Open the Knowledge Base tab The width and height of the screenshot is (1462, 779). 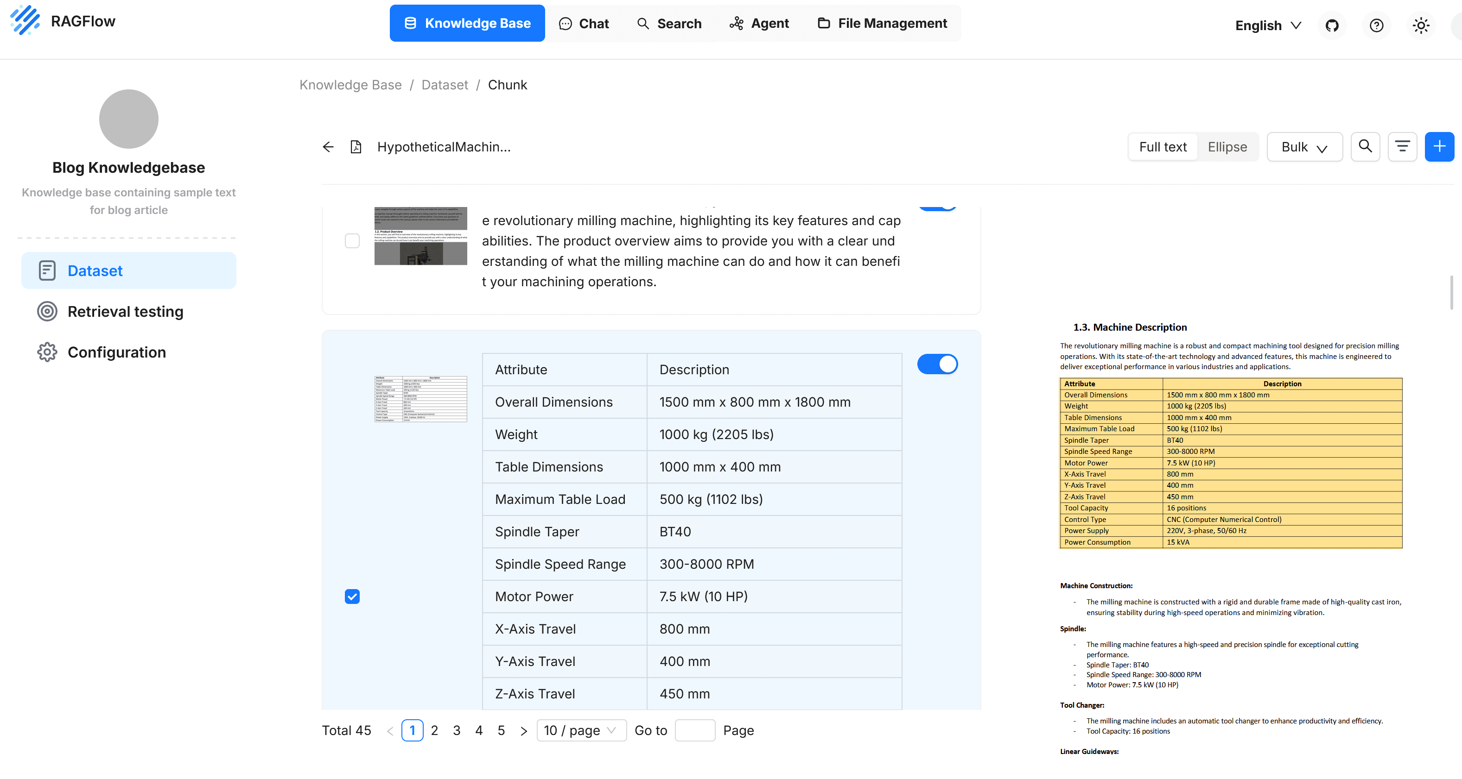pos(467,23)
